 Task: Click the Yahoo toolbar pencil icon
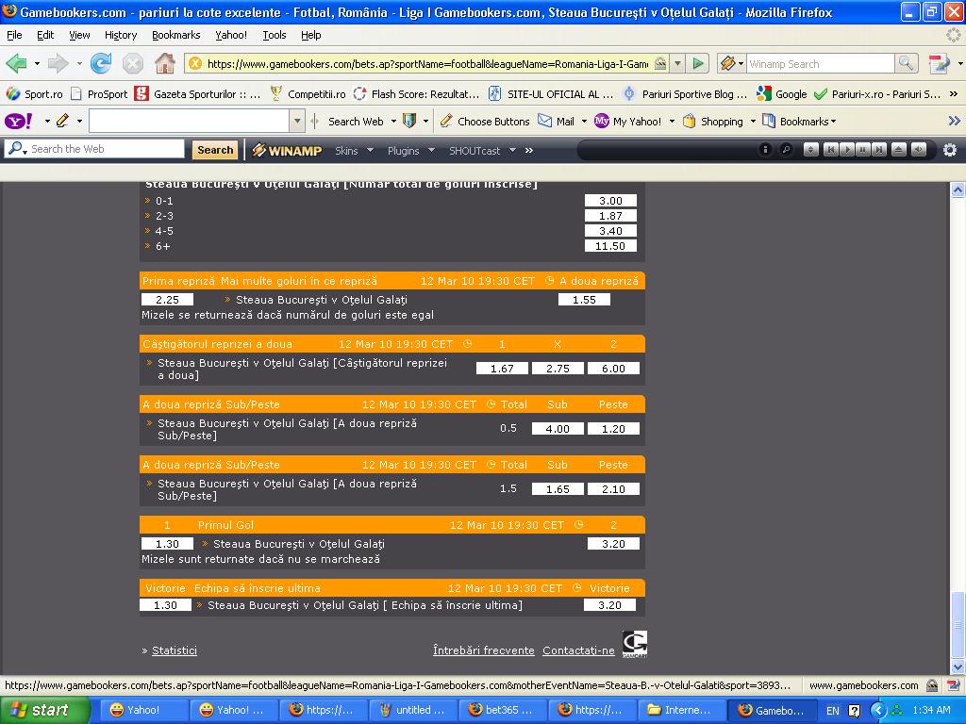[62, 121]
